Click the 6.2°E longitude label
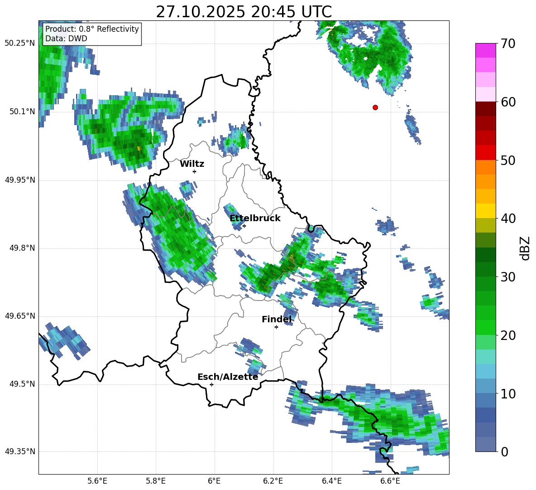The width and height of the screenshot is (536, 490). coord(273,481)
